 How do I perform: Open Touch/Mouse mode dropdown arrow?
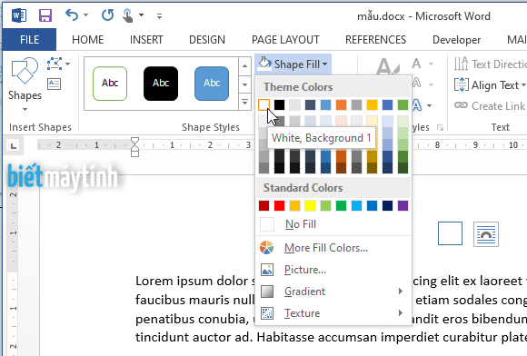pyautogui.click(x=142, y=15)
